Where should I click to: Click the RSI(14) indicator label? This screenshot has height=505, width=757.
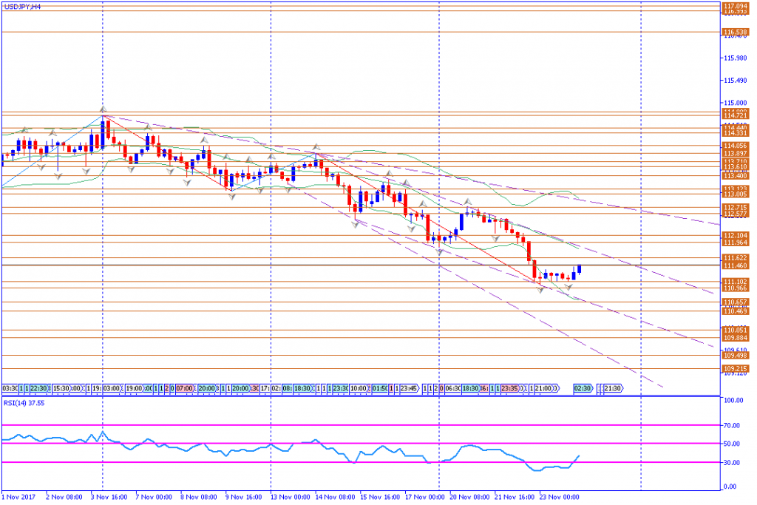click(24, 404)
